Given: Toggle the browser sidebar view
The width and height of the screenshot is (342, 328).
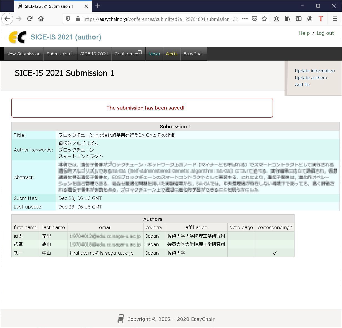Looking at the screenshot, I should (299, 19).
